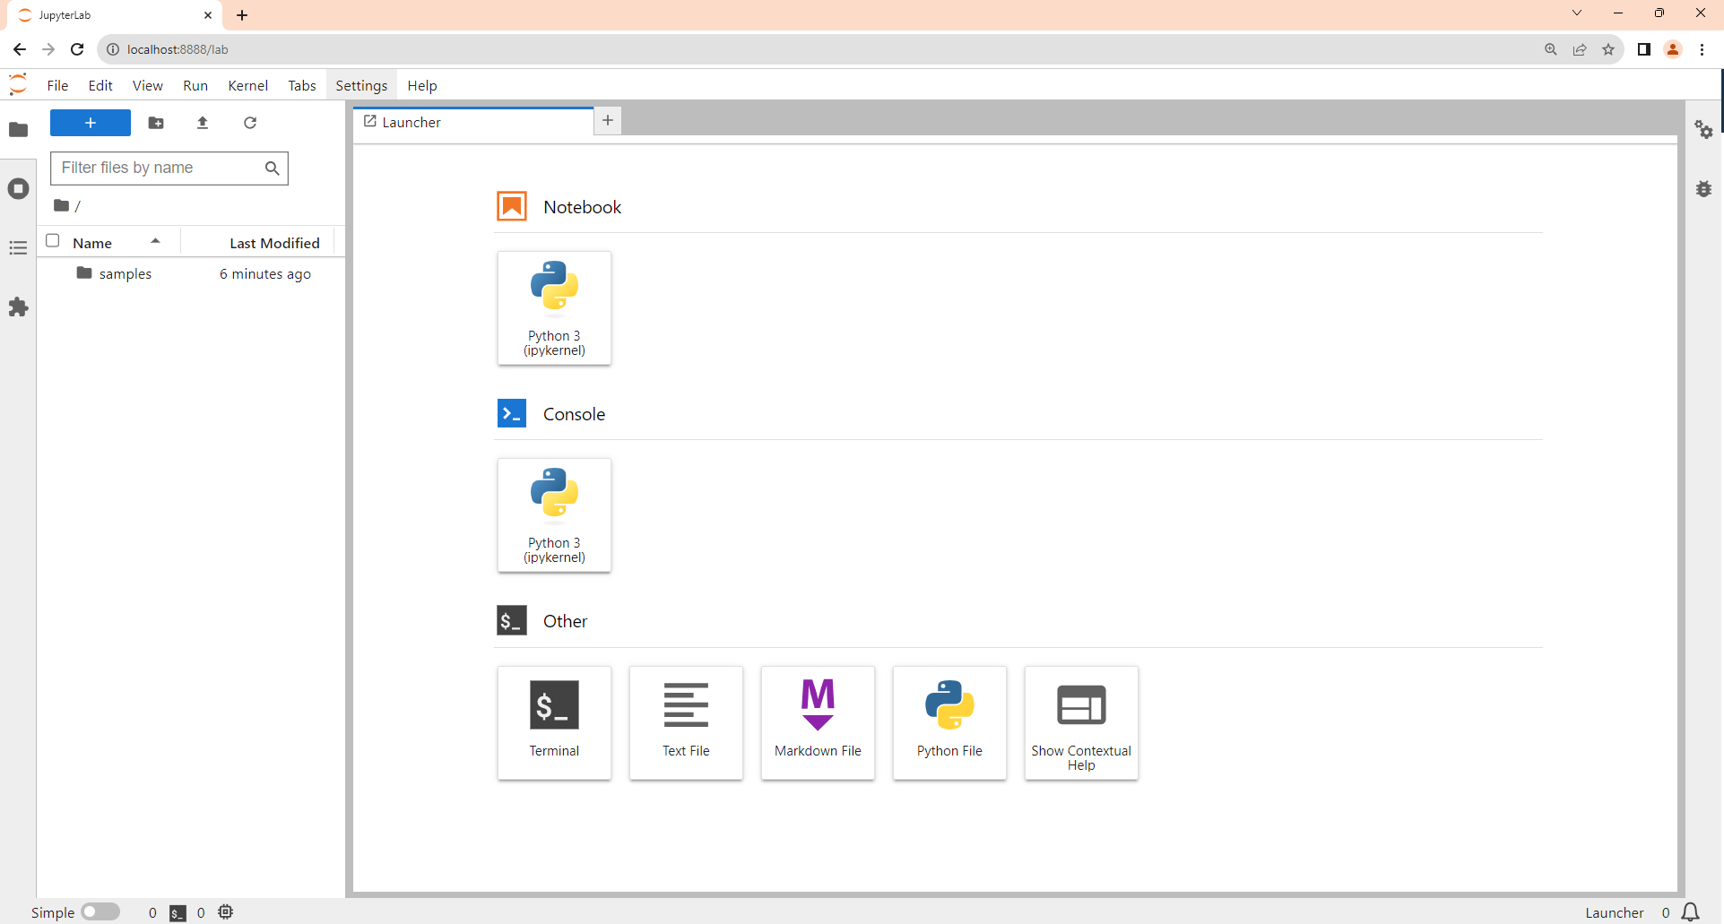Upload files using the upload arrow icon
Image resolution: width=1724 pixels, height=924 pixels.
[203, 123]
